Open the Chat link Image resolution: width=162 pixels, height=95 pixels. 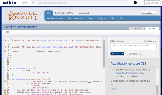pyautogui.click(x=113, y=18)
